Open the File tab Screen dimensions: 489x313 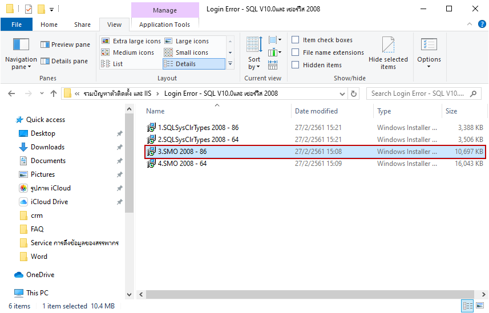17,25
